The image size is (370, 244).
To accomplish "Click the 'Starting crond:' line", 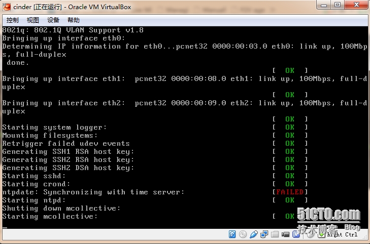I will click(x=36, y=184).
